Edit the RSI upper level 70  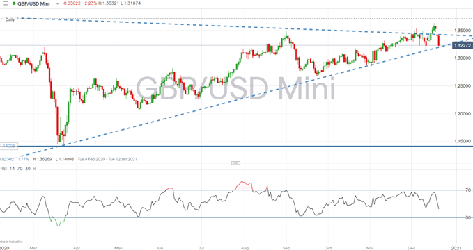[20, 169]
